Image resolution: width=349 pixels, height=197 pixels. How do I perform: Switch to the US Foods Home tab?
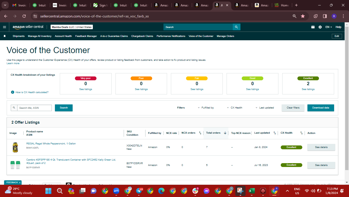(282, 5)
